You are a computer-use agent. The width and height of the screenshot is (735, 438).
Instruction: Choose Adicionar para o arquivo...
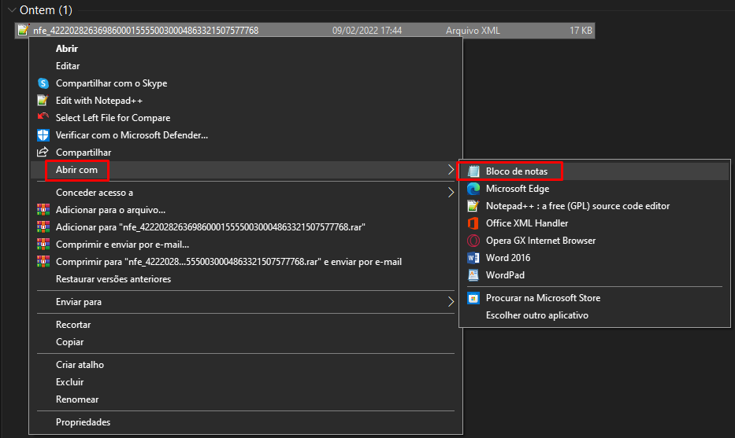click(x=110, y=210)
